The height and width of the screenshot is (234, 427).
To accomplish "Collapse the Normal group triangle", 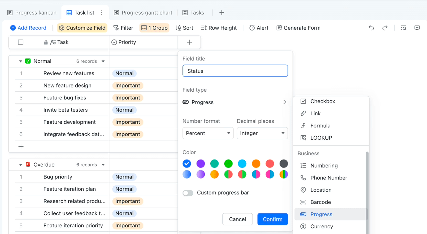I will [x=20, y=61].
